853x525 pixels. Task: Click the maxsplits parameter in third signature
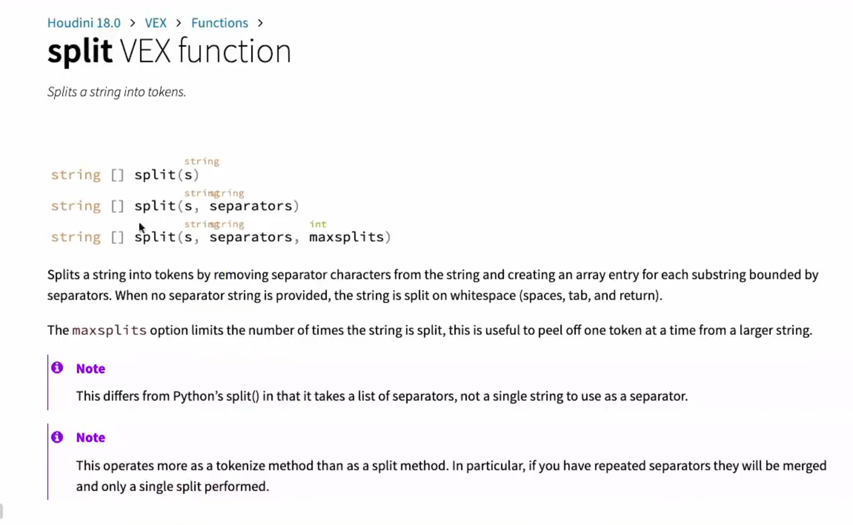click(346, 237)
